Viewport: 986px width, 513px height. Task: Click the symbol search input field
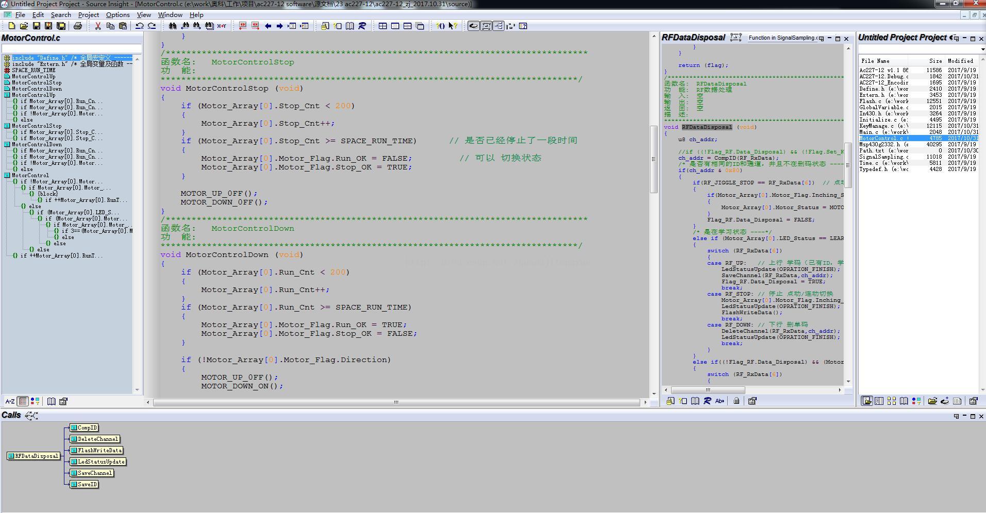pos(71,49)
